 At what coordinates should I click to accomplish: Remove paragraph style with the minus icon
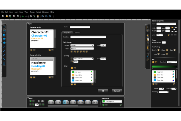(x=34, y=77)
